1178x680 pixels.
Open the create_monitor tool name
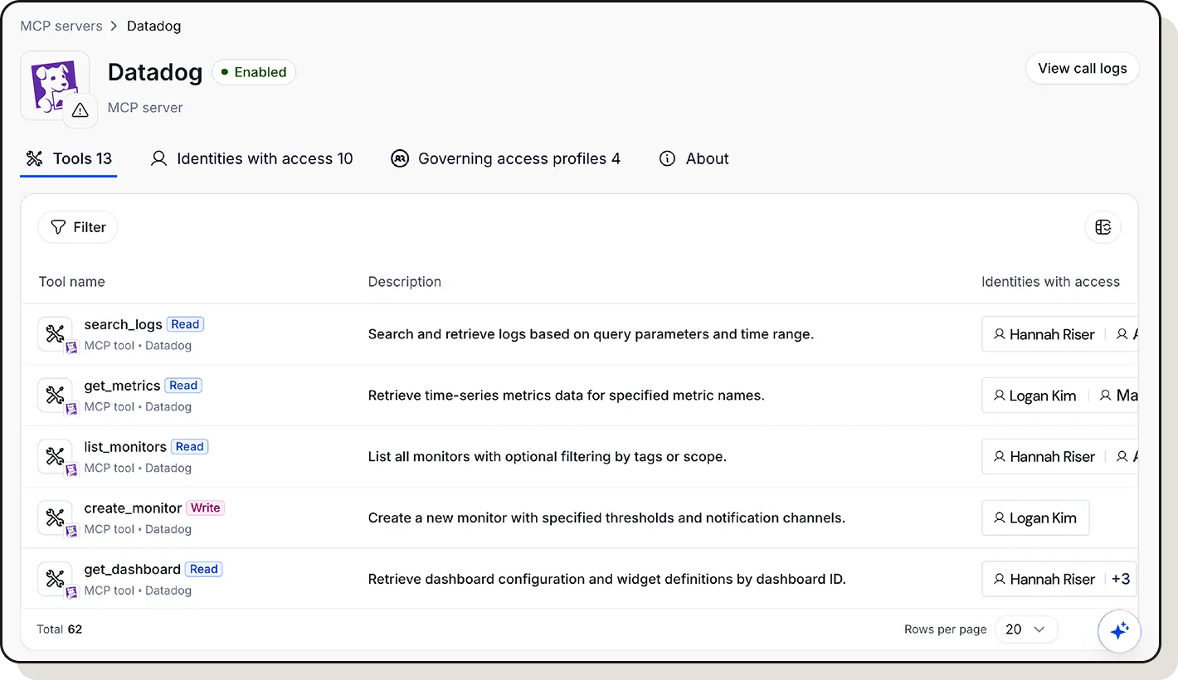133,508
